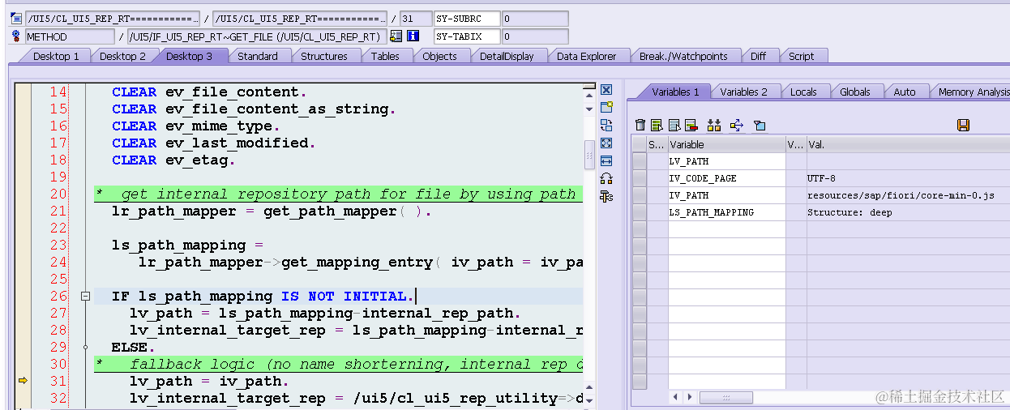Close the source code tool

click(x=606, y=90)
